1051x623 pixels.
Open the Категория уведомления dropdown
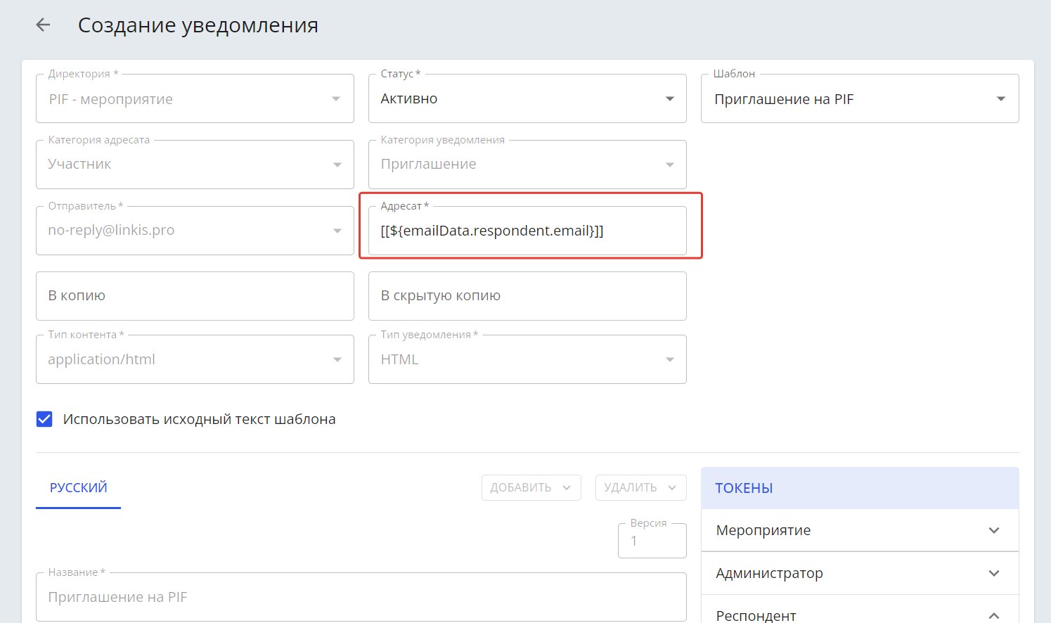[527, 165]
